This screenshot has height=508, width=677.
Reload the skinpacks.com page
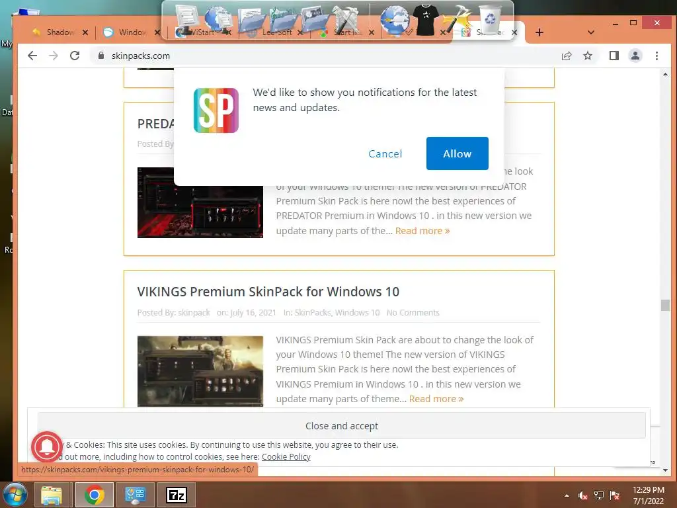(75, 56)
